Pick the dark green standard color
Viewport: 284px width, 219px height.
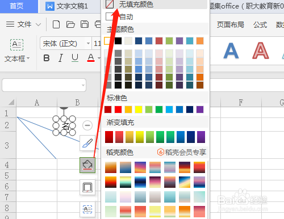[x=159, y=109]
